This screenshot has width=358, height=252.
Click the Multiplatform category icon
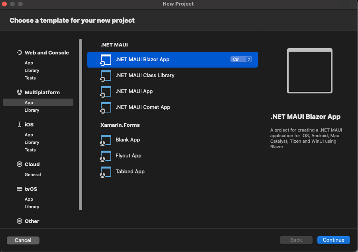point(20,92)
